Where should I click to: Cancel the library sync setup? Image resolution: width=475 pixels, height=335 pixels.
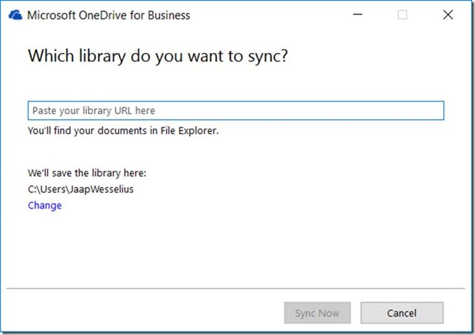pyautogui.click(x=402, y=313)
